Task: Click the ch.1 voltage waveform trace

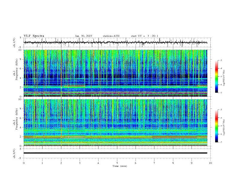Action: pos(115,42)
